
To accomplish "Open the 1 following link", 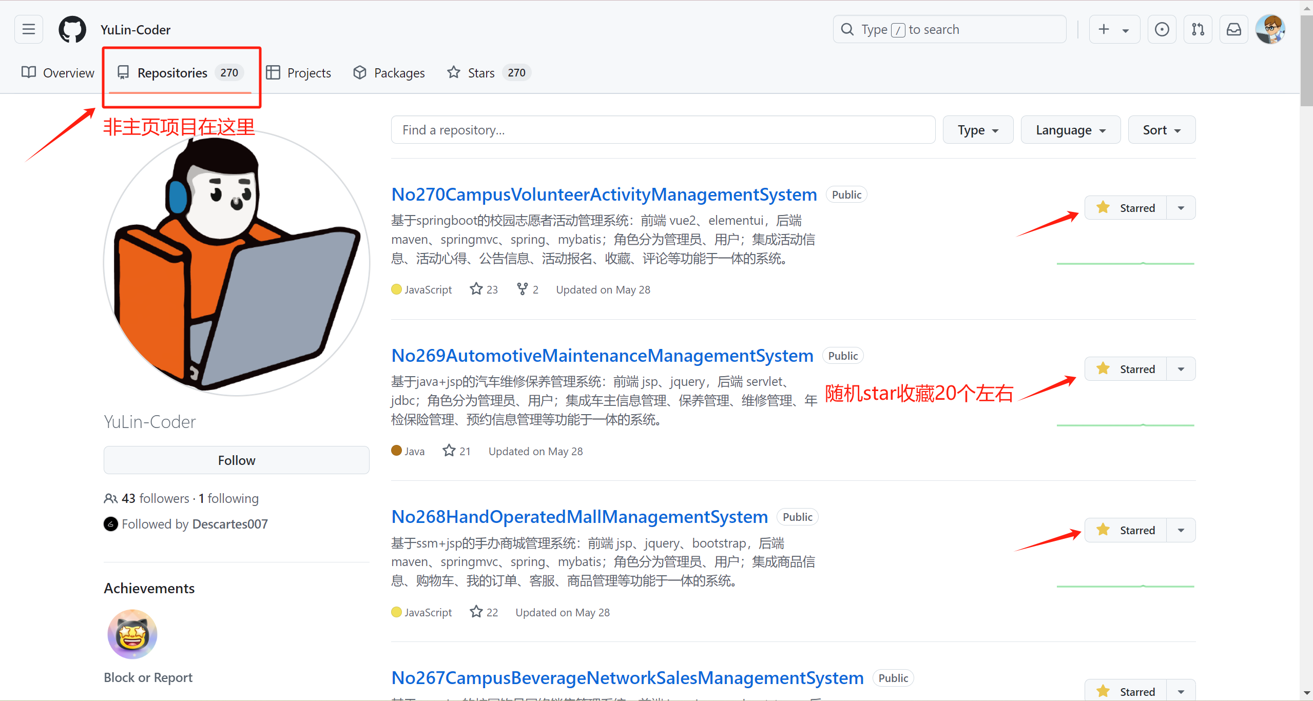I will tap(229, 498).
